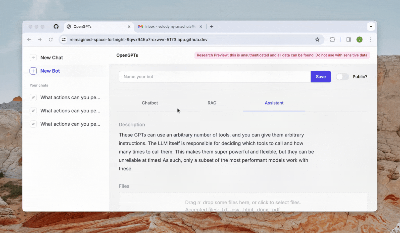Reload the page with the refresh icon
This screenshot has width=400, height=233.
[x=51, y=39]
